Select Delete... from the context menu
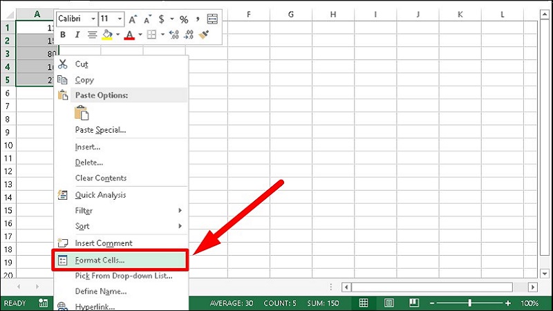The image size is (553, 311). pyautogui.click(x=120, y=162)
